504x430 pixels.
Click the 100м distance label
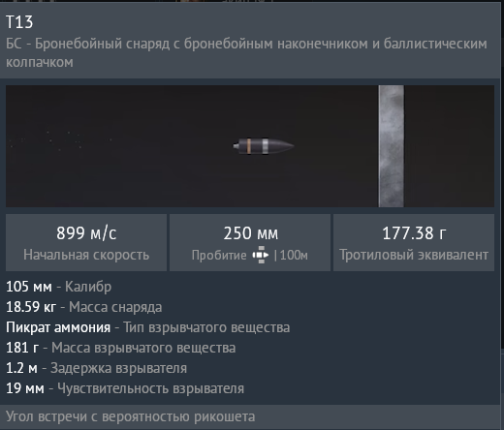point(294,256)
